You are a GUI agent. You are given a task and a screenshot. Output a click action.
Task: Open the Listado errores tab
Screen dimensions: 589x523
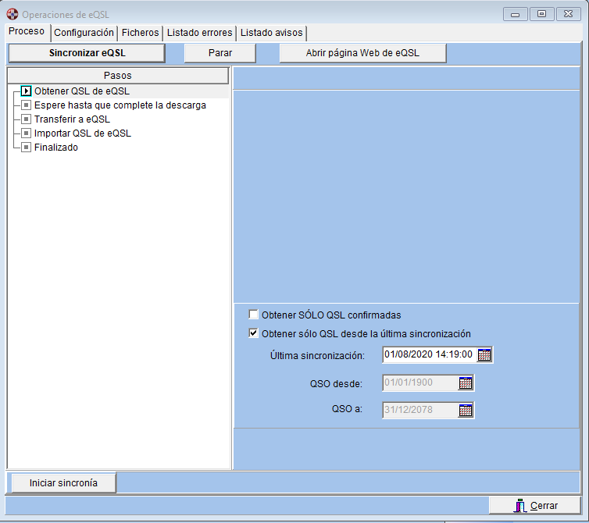[x=199, y=33]
